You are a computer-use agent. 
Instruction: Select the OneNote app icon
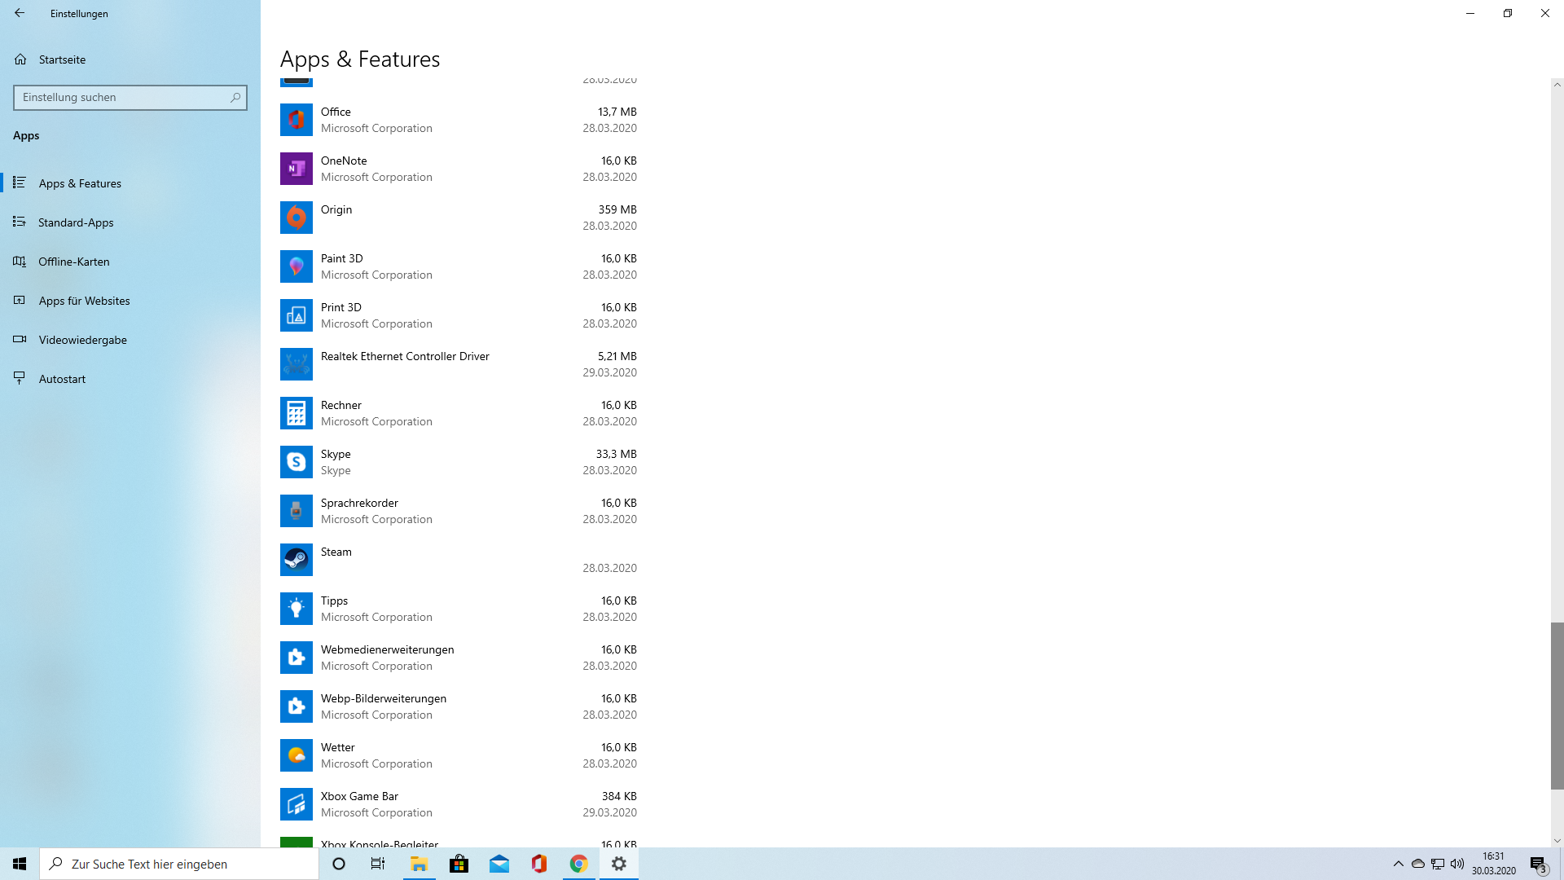(x=296, y=169)
